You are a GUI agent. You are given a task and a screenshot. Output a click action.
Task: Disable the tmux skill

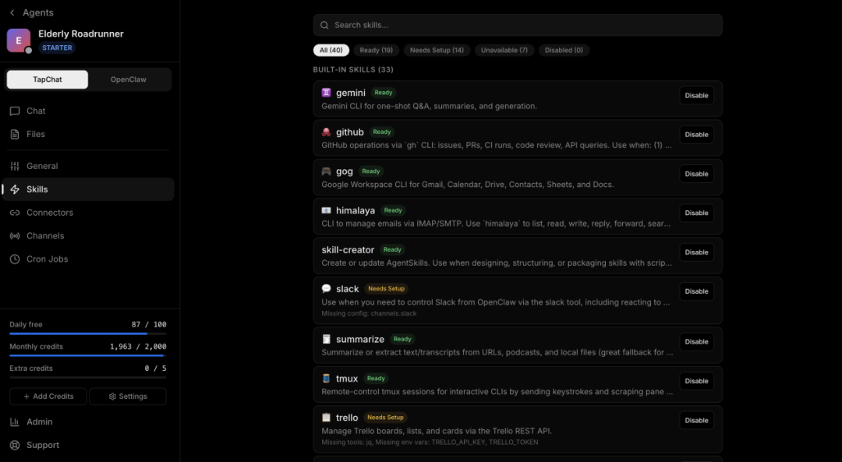[696, 381]
